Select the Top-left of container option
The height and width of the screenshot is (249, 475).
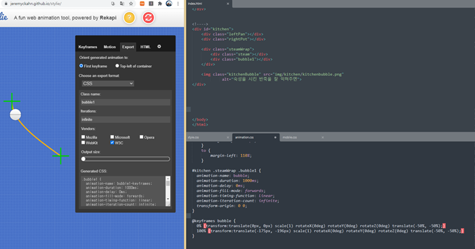pyautogui.click(x=117, y=66)
